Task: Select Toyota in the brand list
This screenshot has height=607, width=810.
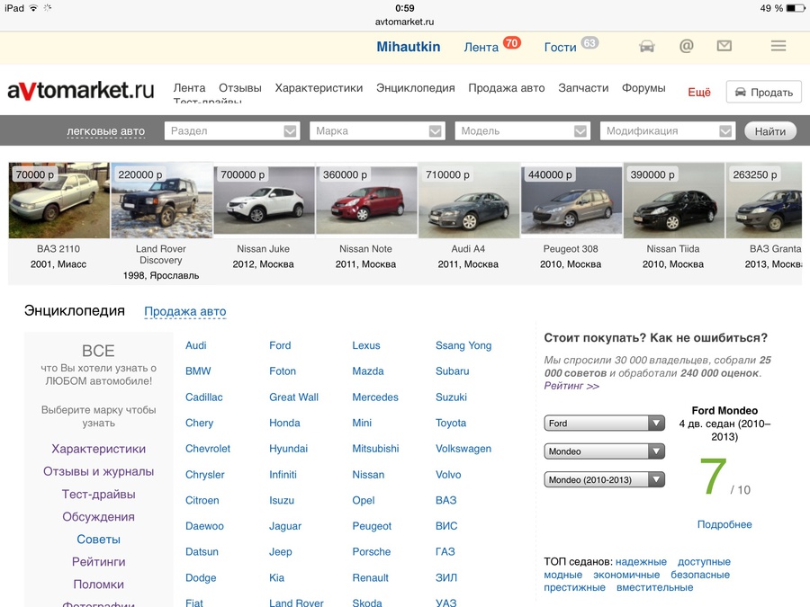Action: click(451, 424)
